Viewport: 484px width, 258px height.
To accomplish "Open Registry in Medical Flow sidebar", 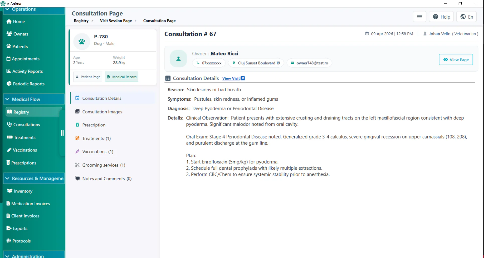I will pos(34,112).
